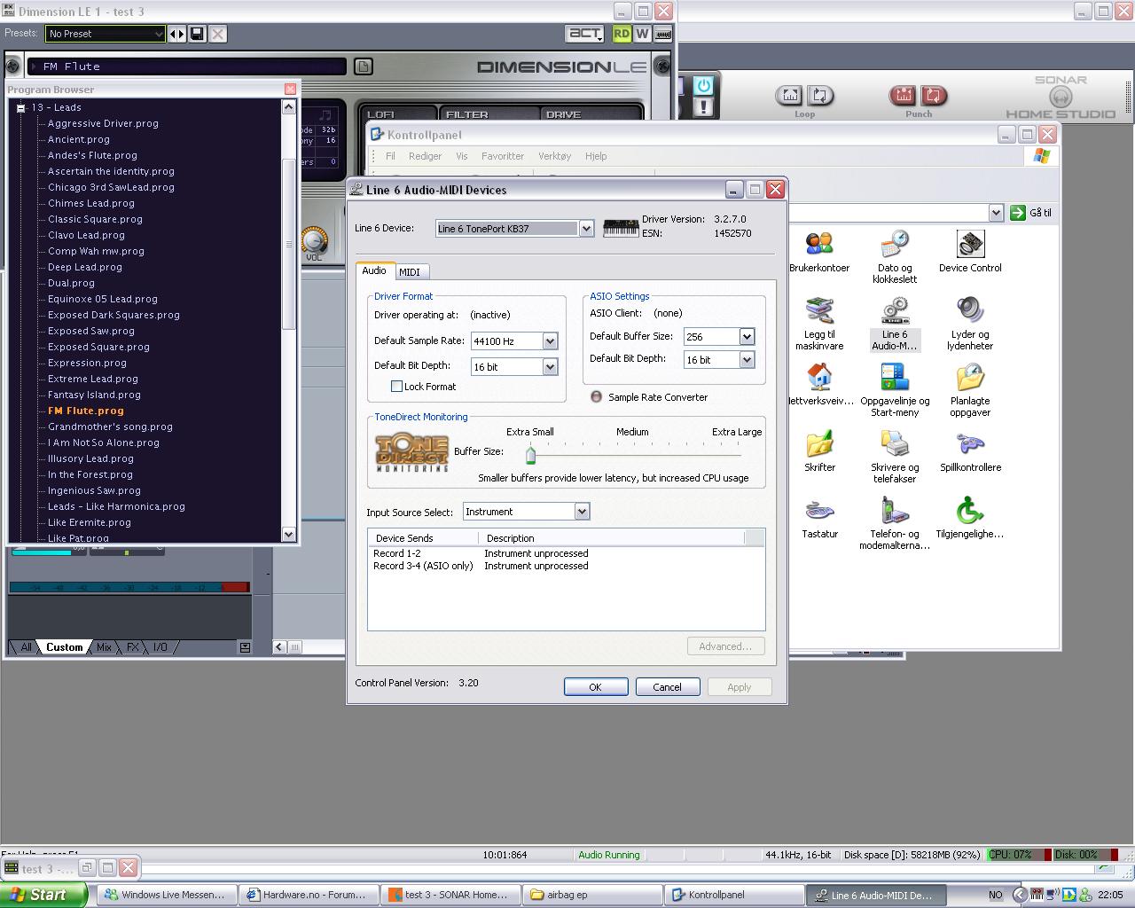The width and height of the screenshot is (1135, 908).
Task: Click the VOL knob in Dimension LE
Action: pos(314,240)
